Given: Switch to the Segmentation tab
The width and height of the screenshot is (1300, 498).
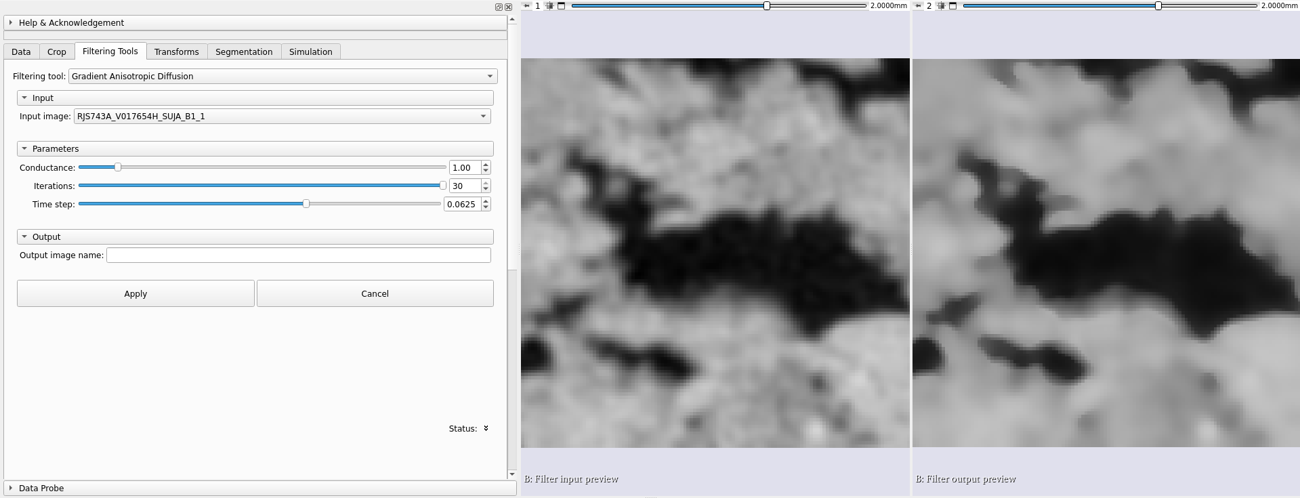Looking at the screenshot, I should tap(243, 52).
